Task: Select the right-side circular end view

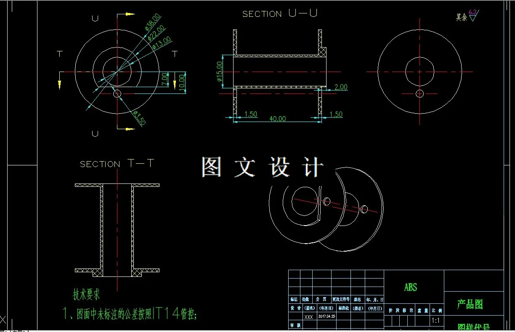Action: 419,71
